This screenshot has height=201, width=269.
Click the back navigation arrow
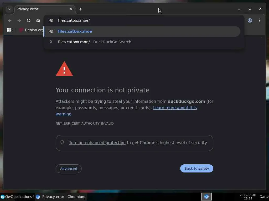coord(10,20)
